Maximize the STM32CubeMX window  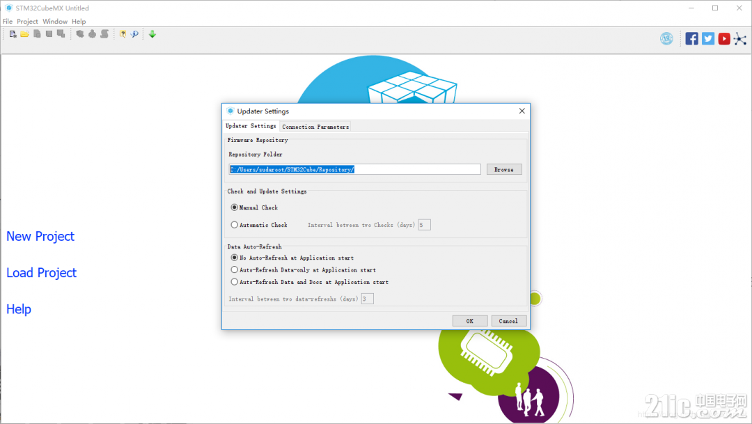(x=715, y=8)
